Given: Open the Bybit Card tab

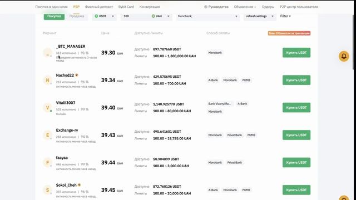Looking at the screenshot, I should 126,7.
